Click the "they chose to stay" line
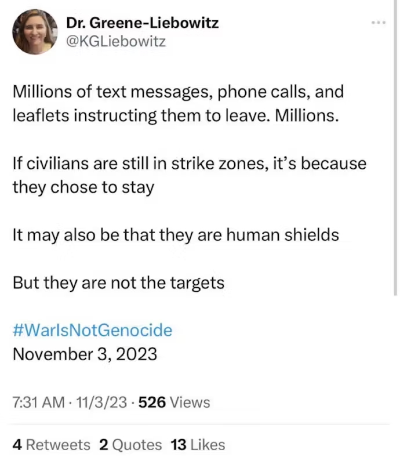This screenshot has width=400, height=464. click(x=83, y=187)
